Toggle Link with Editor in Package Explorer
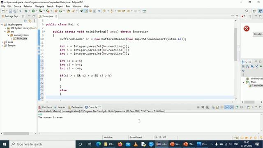Screen dimensions: 263x148 click(x=30, y=21)
